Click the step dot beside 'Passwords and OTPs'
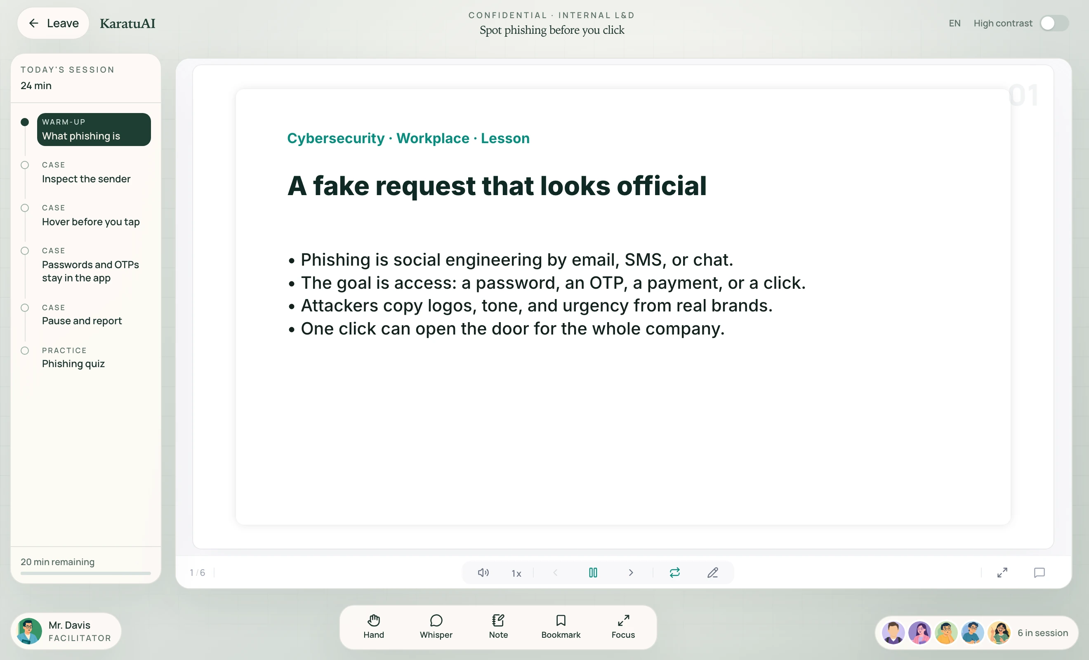Screen dimensions: 1089x660 click(x=25, y=251)
